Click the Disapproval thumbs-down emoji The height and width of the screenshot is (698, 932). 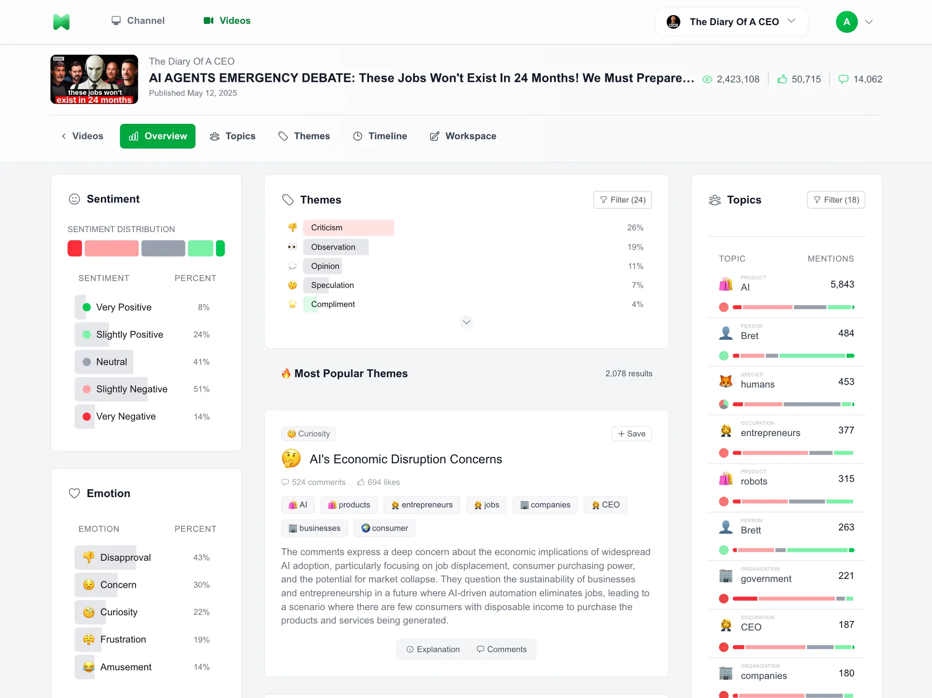(89, 557)
